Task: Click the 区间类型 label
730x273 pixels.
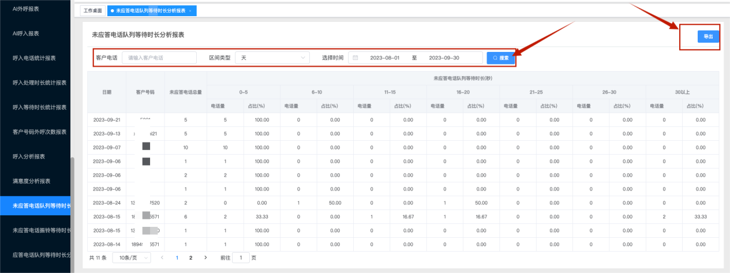Action: (219, 58)
